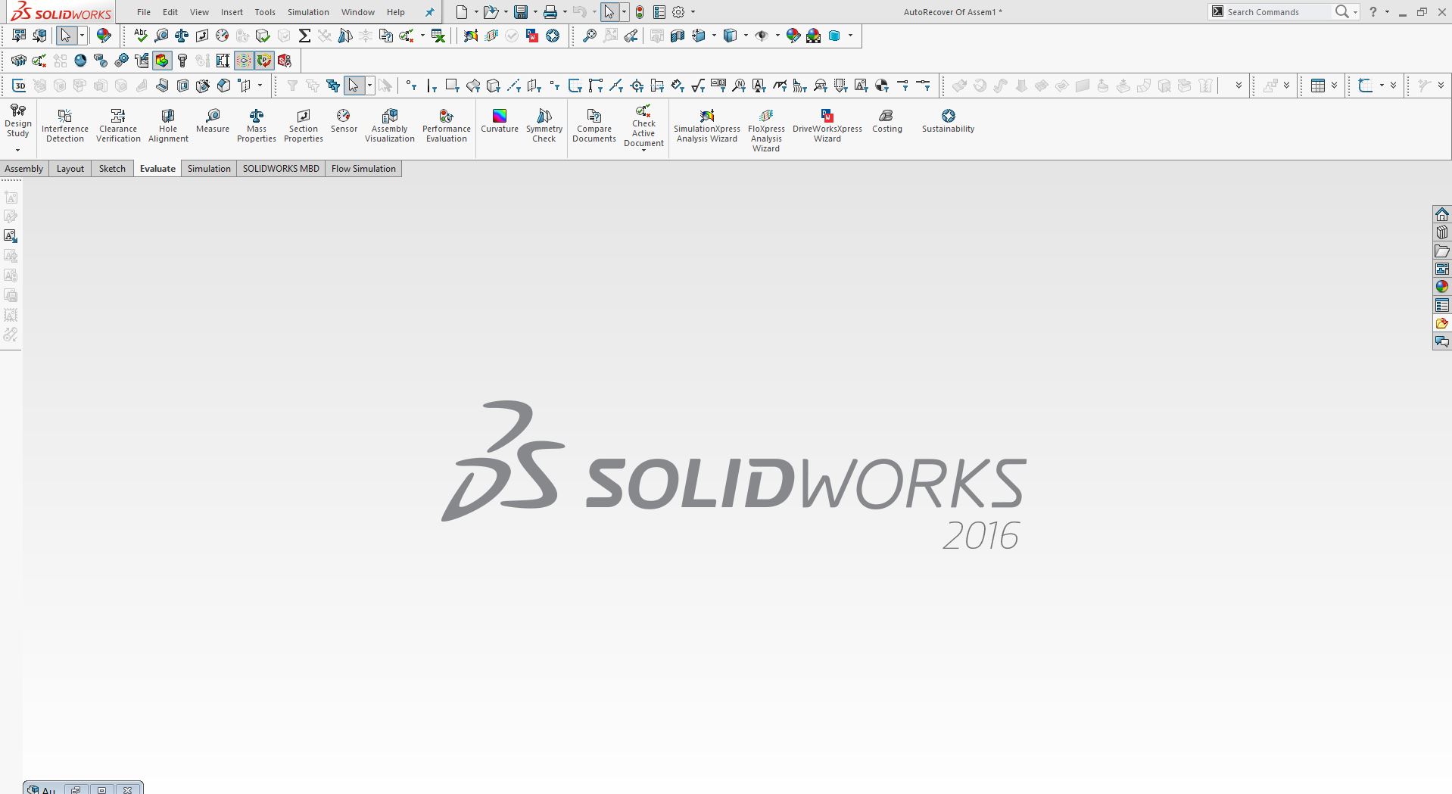1452x794 pixels.
Task: Open the Insert menu
Action: [232, 12]
